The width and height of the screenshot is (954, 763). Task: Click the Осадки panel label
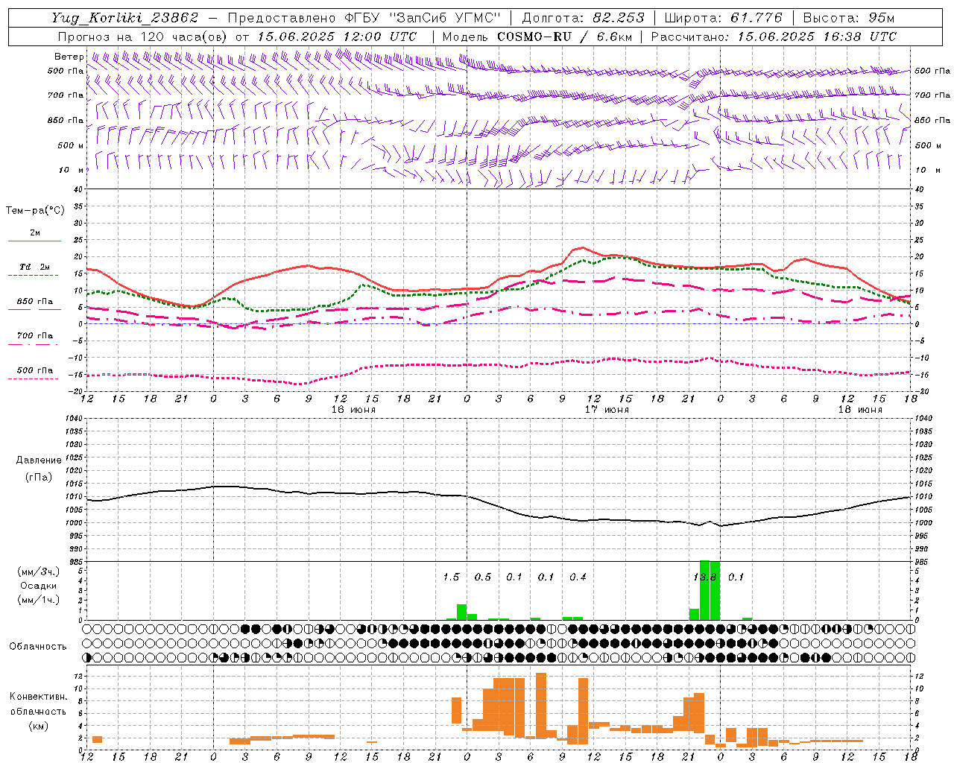(x=39, y=586)
